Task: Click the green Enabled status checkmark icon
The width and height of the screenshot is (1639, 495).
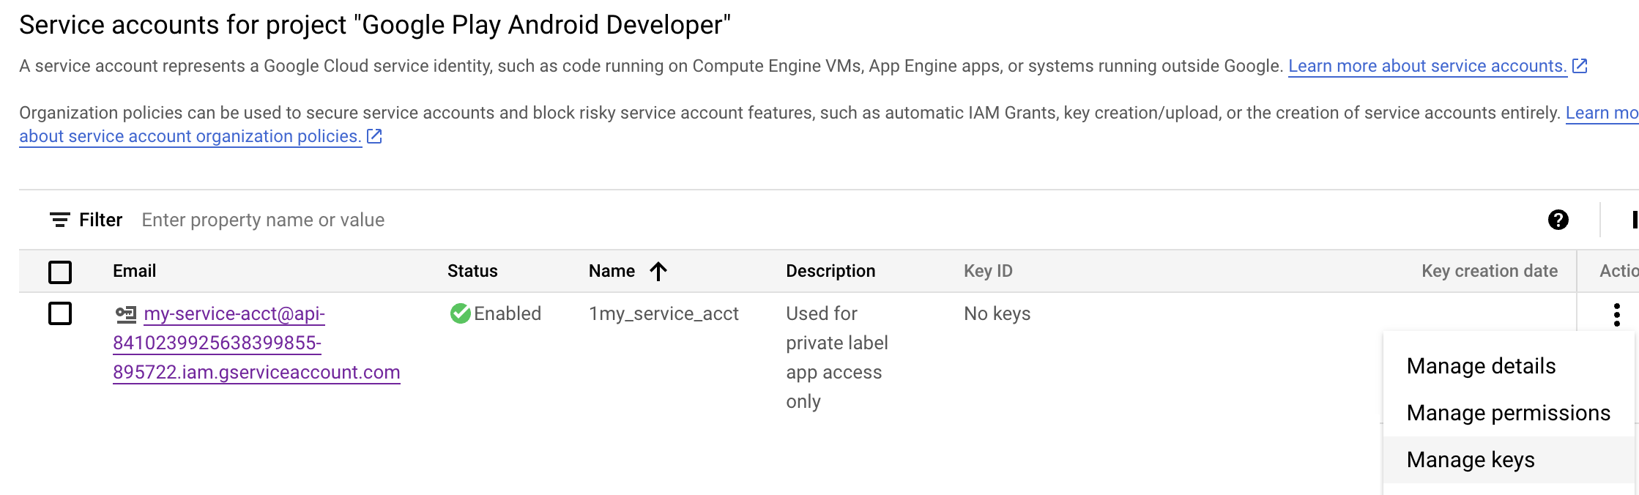Action: click(461, 313)
